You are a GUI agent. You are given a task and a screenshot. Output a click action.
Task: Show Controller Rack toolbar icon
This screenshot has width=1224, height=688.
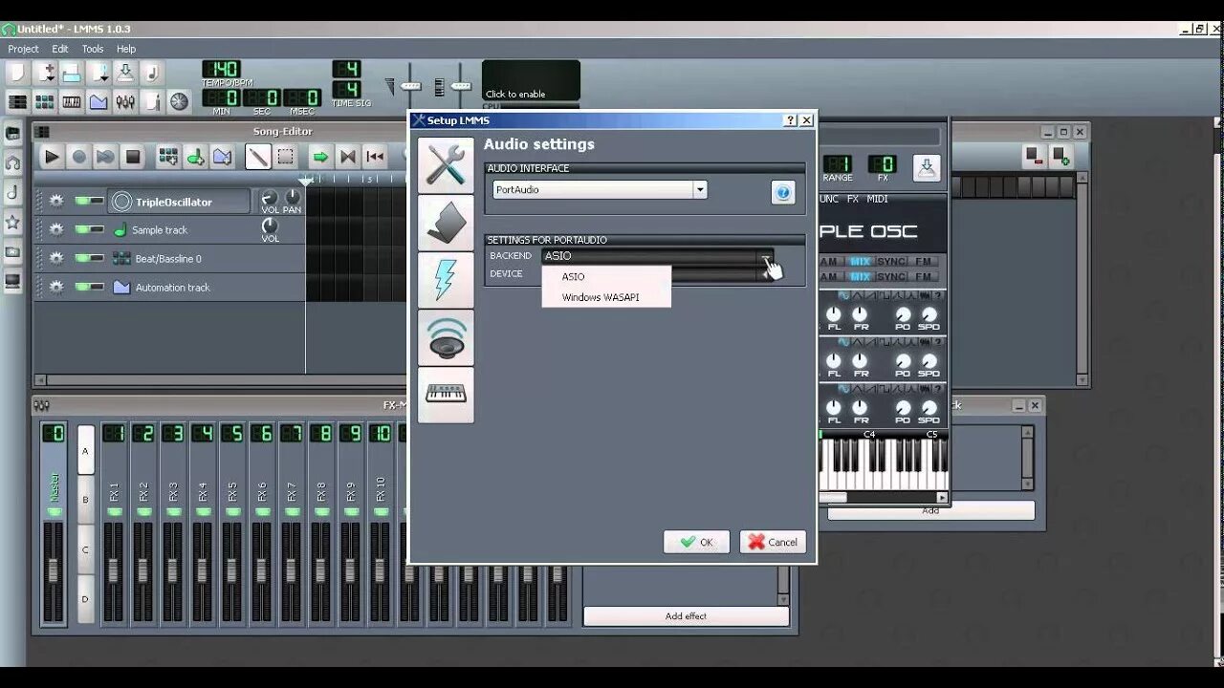(179, 101)
